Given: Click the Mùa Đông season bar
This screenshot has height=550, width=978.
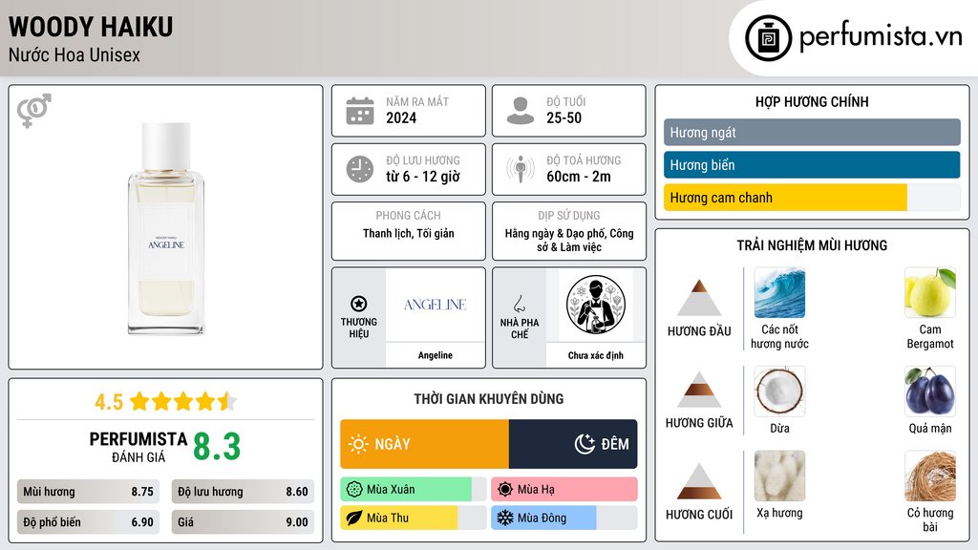Looking at the screenshot, I should 564,518.
